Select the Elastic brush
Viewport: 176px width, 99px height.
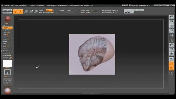click(5, 51)
